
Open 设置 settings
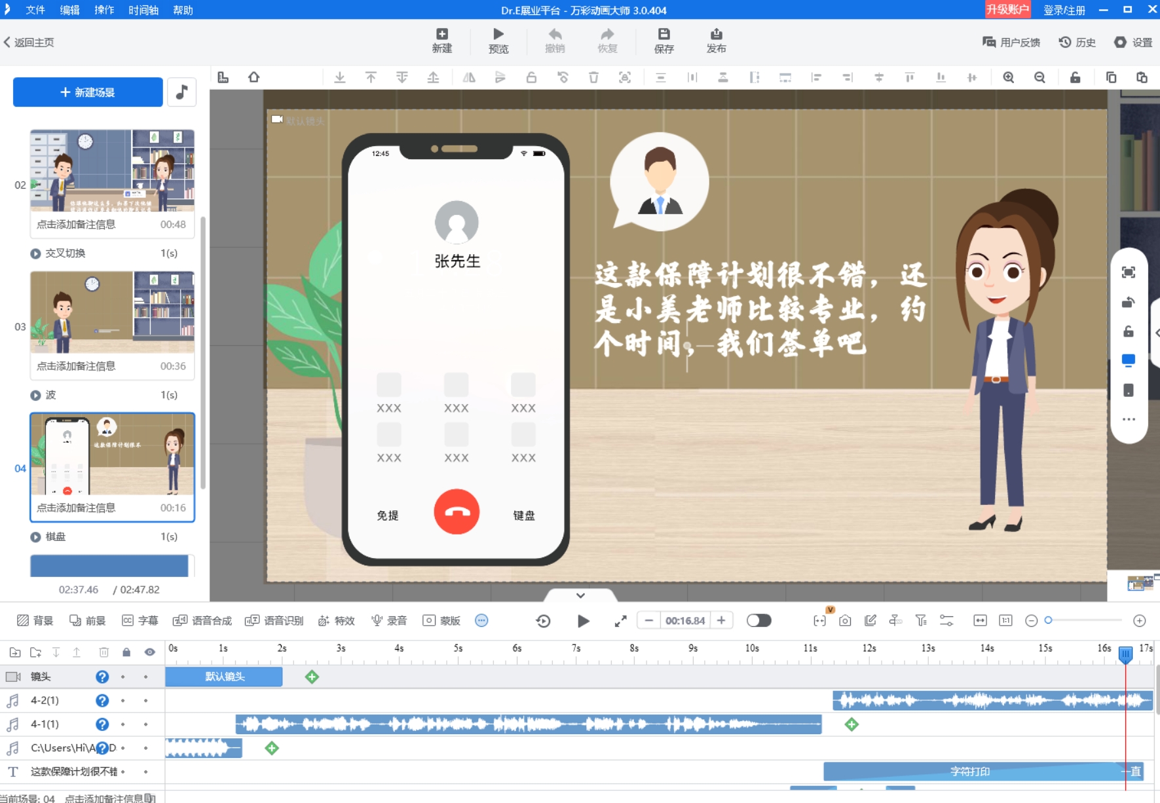coord(1133,43)
